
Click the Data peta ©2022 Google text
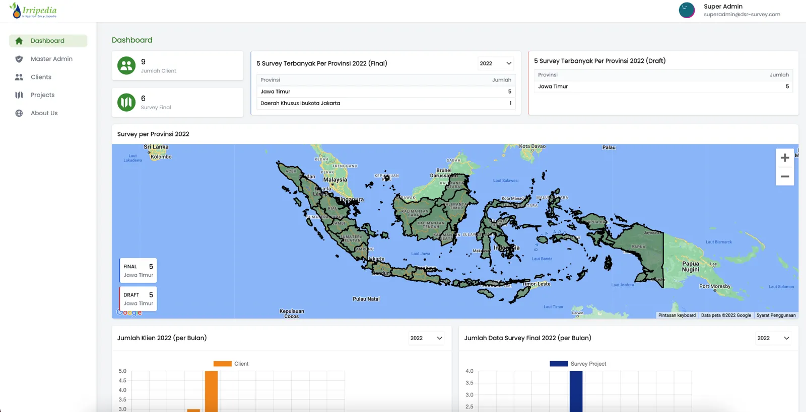(x=726, y=315)
